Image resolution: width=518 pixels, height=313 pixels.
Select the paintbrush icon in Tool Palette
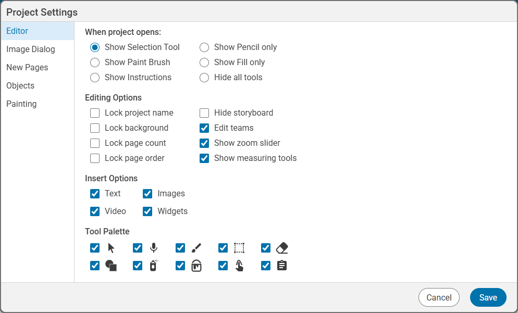pos(196,248)
